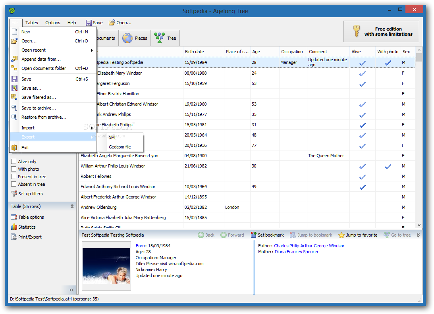Screen dimensions: 434x314
Task: Click Free edition with some limitations button
Action: (x=381, y=31)
